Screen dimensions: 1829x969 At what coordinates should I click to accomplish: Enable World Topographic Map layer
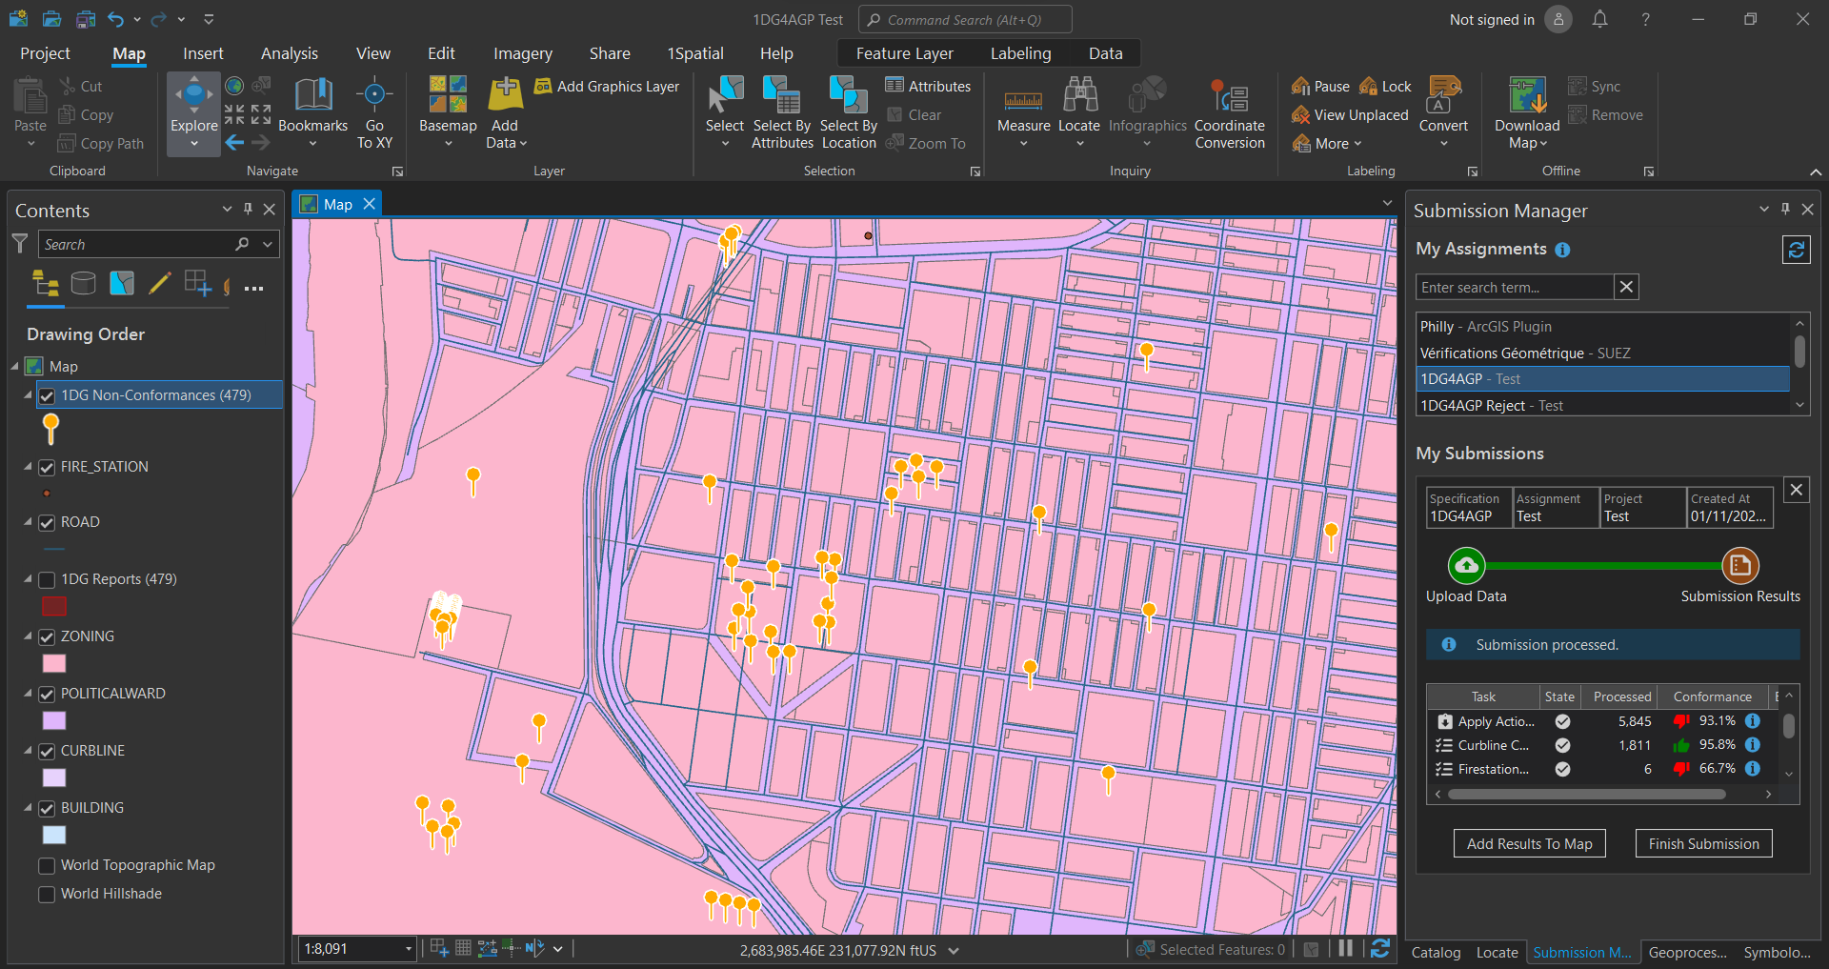pos(46,865)
